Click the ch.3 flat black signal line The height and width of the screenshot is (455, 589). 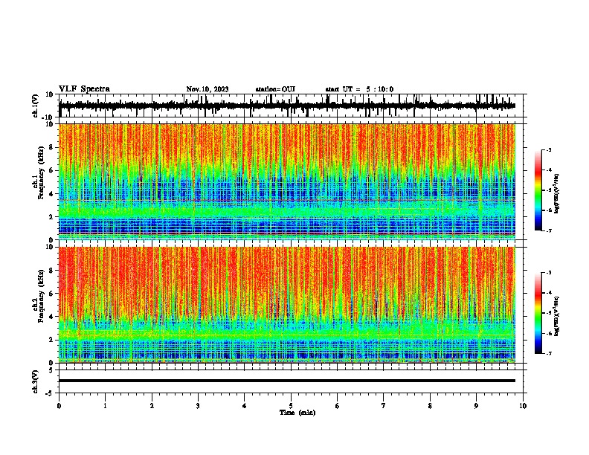(287, 381)
